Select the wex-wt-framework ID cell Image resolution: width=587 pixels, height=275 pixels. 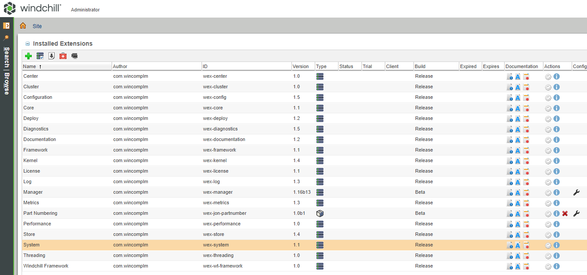pos(223,266)
